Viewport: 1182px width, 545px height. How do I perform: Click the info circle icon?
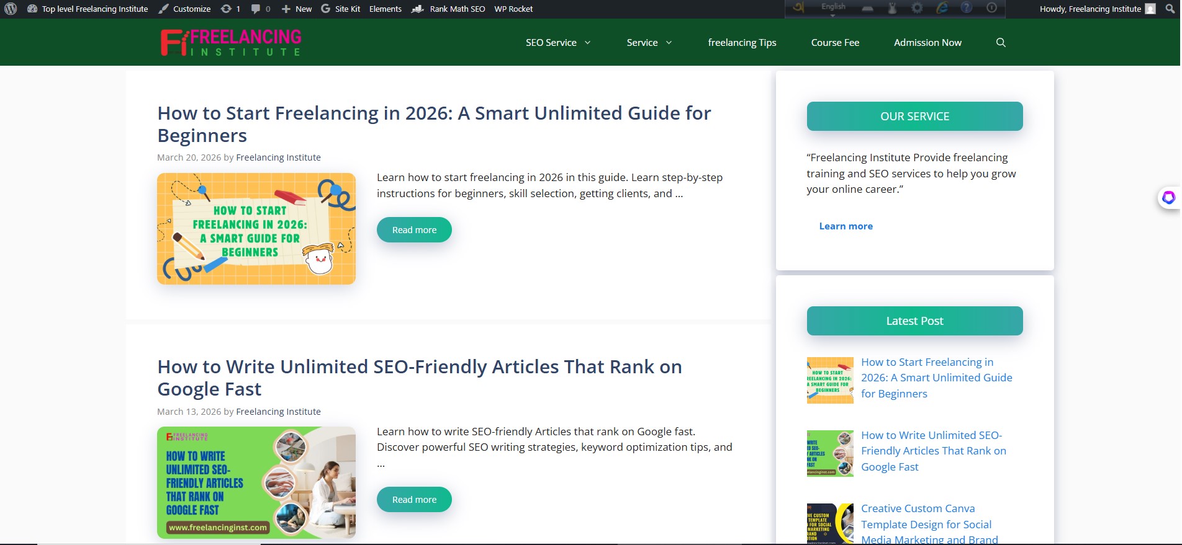tap(991, 7)
